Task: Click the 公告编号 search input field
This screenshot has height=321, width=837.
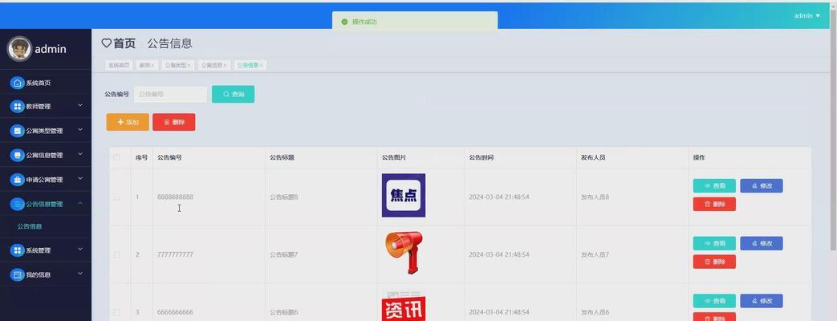Action: [170, 94]
